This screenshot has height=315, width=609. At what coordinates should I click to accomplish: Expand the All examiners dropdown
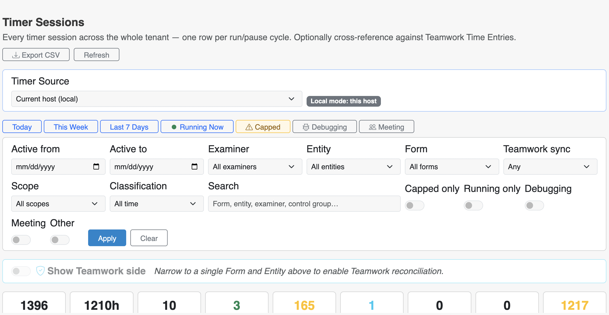pos(255,167)
